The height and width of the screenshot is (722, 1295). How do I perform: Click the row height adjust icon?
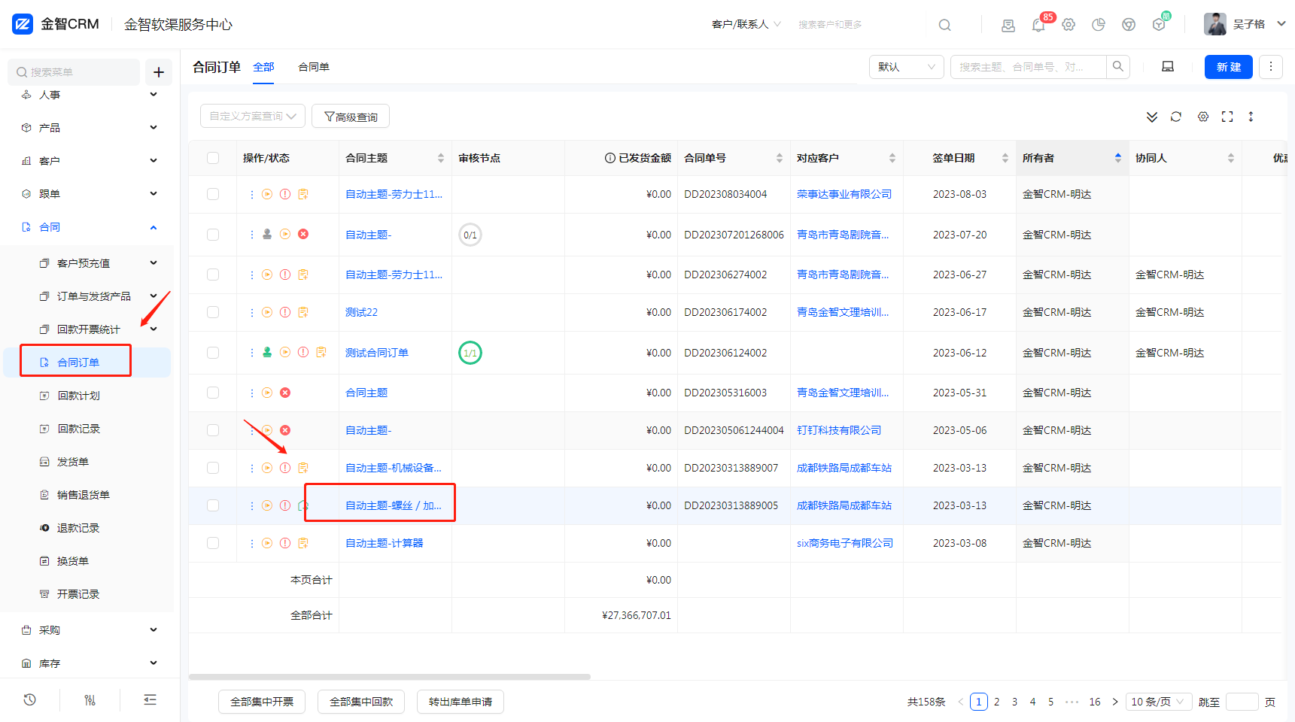pyautogui.click(x=1251, y=117)
